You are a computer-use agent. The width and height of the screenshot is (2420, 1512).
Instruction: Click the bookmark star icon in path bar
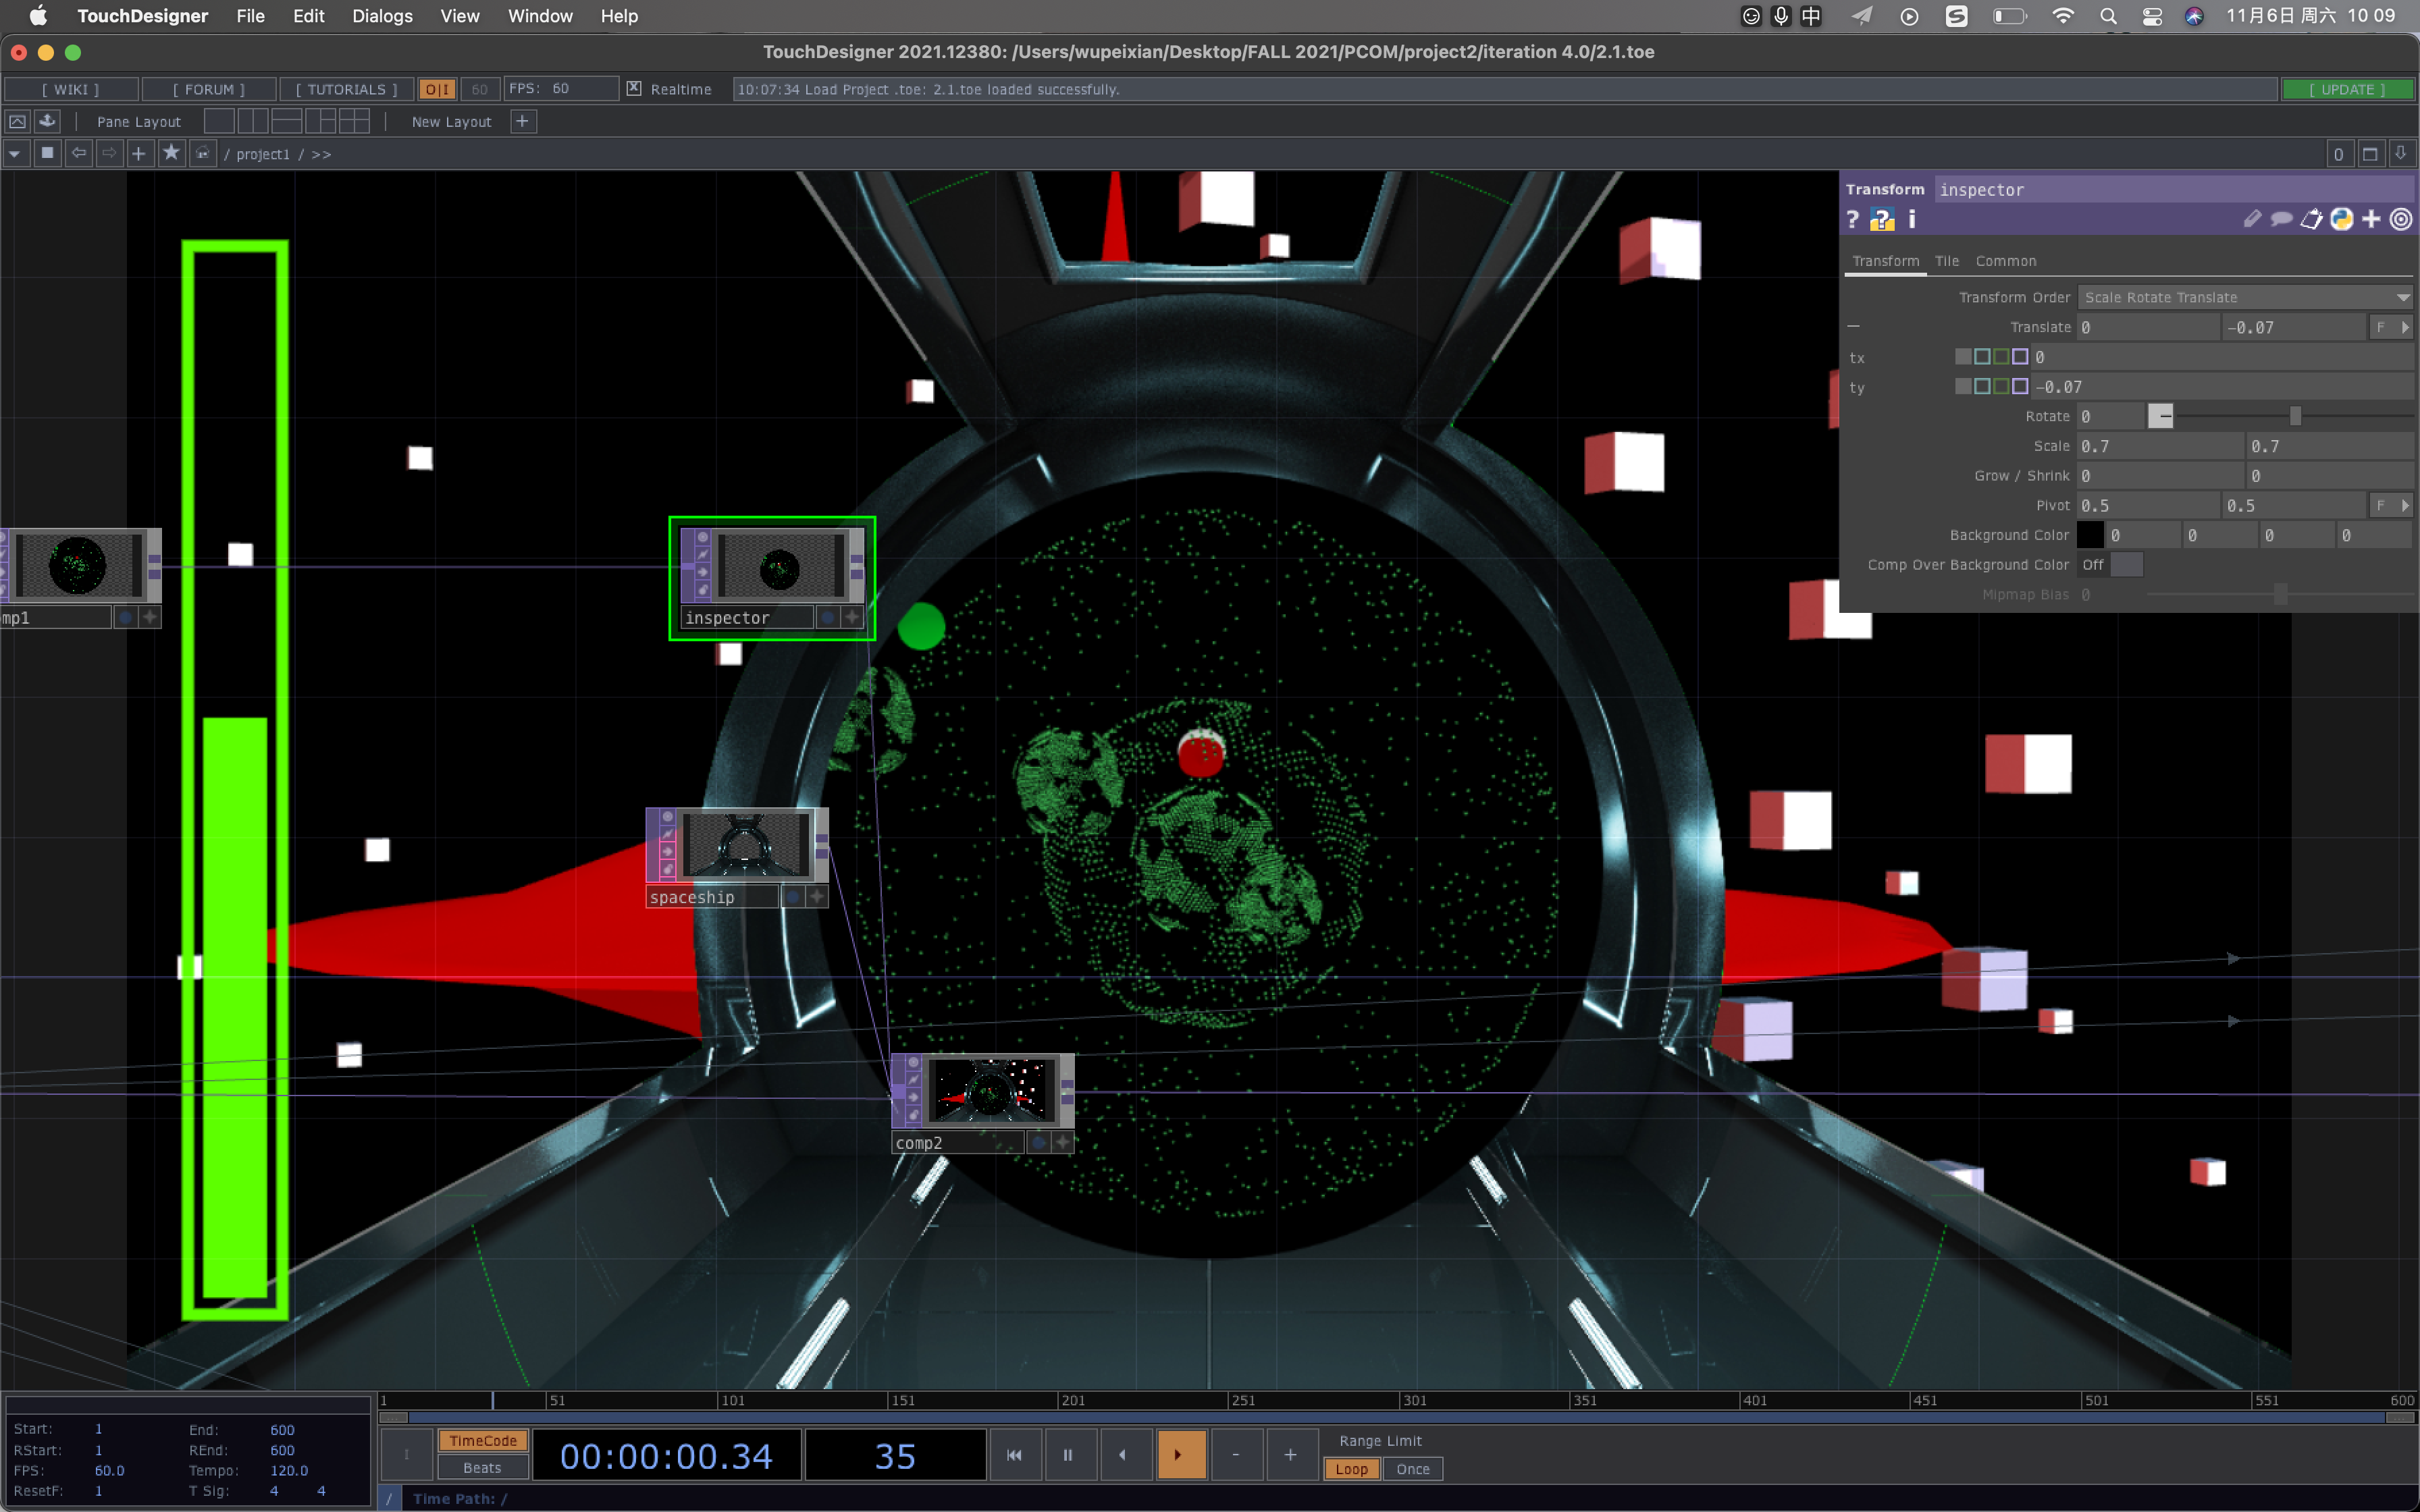click(171, 153)
